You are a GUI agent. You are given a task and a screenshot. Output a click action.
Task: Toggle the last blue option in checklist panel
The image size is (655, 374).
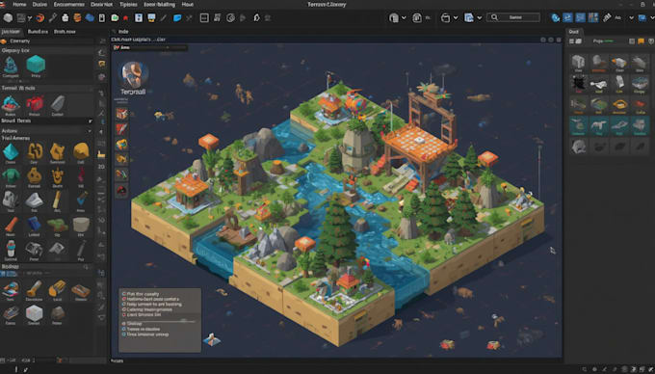123,334
